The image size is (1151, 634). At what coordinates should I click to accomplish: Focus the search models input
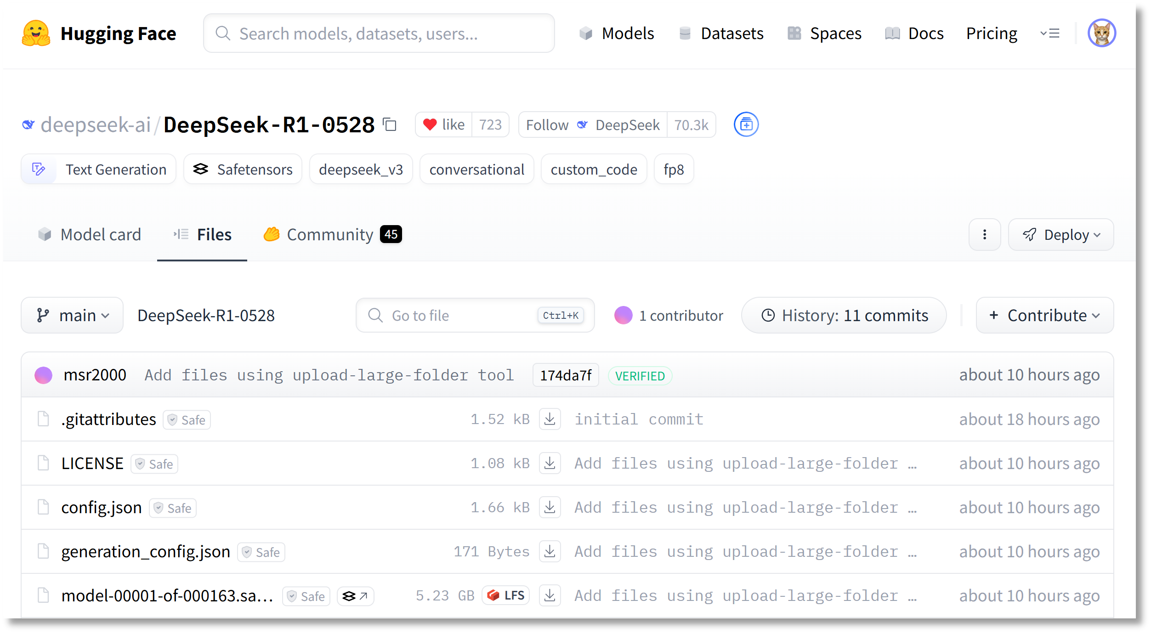point(379,33)
